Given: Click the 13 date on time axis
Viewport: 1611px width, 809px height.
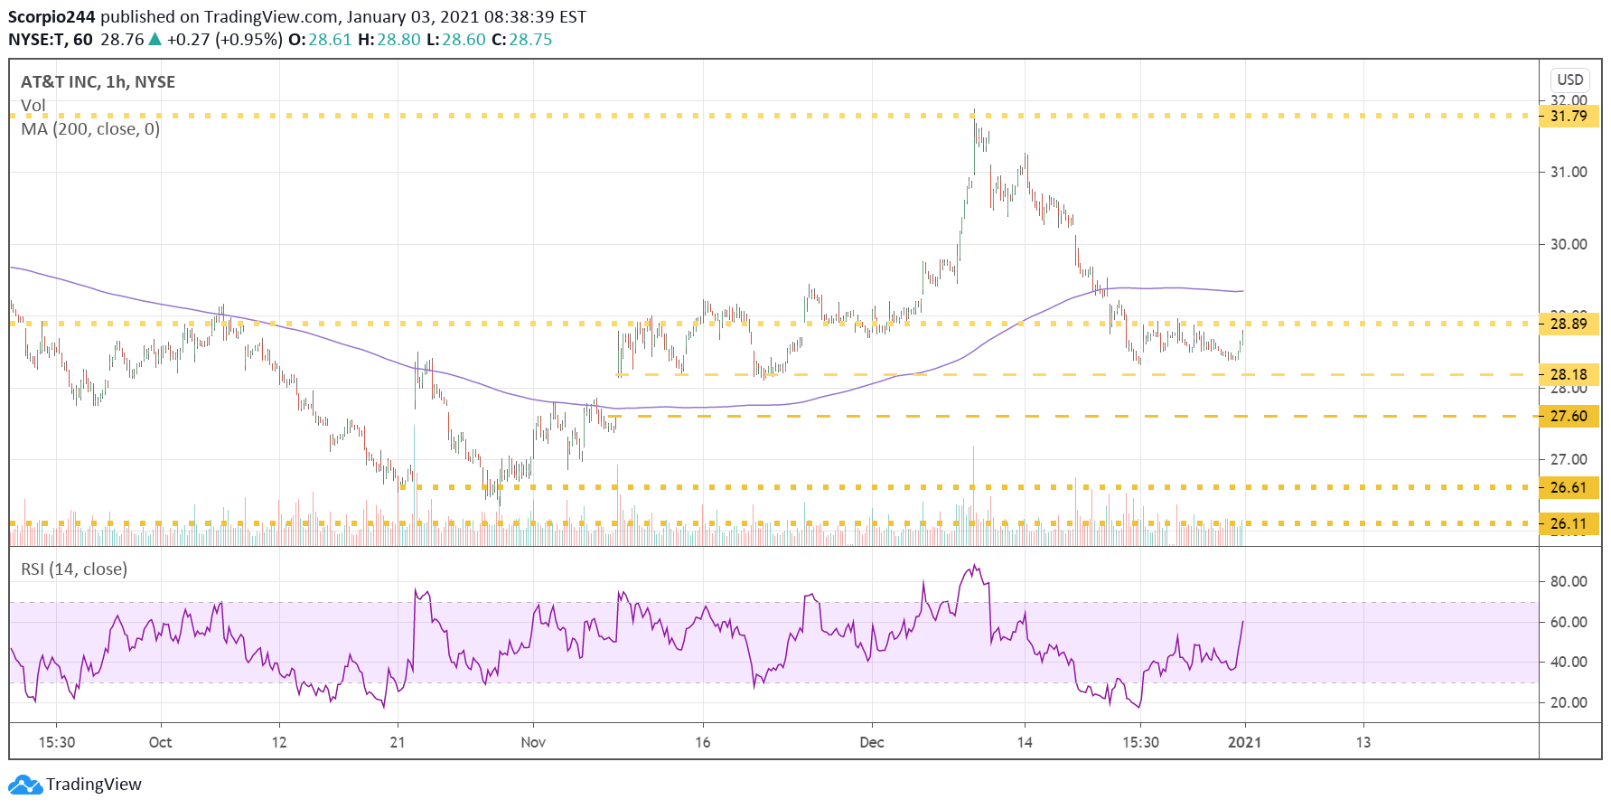Looking at the screenshot, I should pyautogui.click(x=1363, y=742).
